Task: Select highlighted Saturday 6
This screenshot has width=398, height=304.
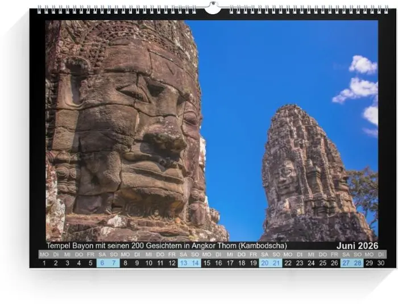Action: 102,263
